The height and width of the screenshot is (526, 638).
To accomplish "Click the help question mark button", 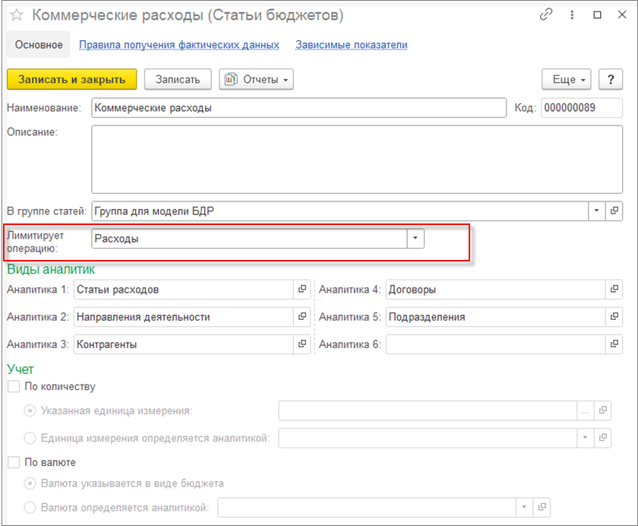I will 611,79.
